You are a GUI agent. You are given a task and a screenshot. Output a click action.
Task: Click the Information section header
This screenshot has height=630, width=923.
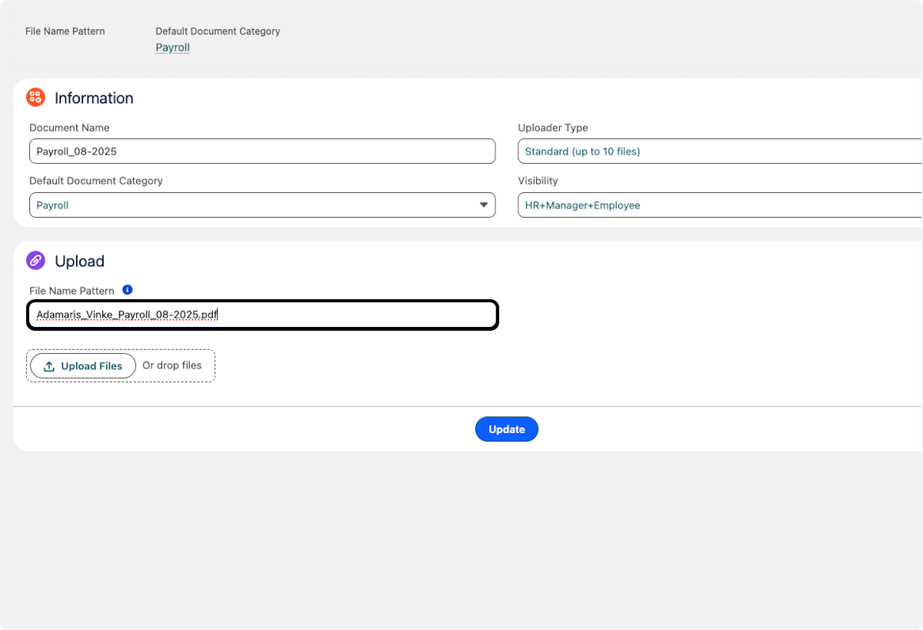pos(94,98)
